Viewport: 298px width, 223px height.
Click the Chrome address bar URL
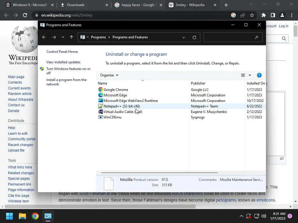point(67,15)
